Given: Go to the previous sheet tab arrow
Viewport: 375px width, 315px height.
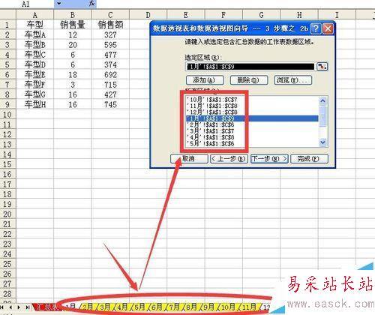Looking at the screenshot, I should point(10,307).
